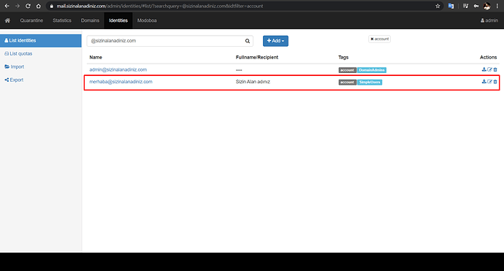Edit the admin@sizinalanadiniz.com account
504x271 pixels.
pyautogui.click(x=489, y=69)
